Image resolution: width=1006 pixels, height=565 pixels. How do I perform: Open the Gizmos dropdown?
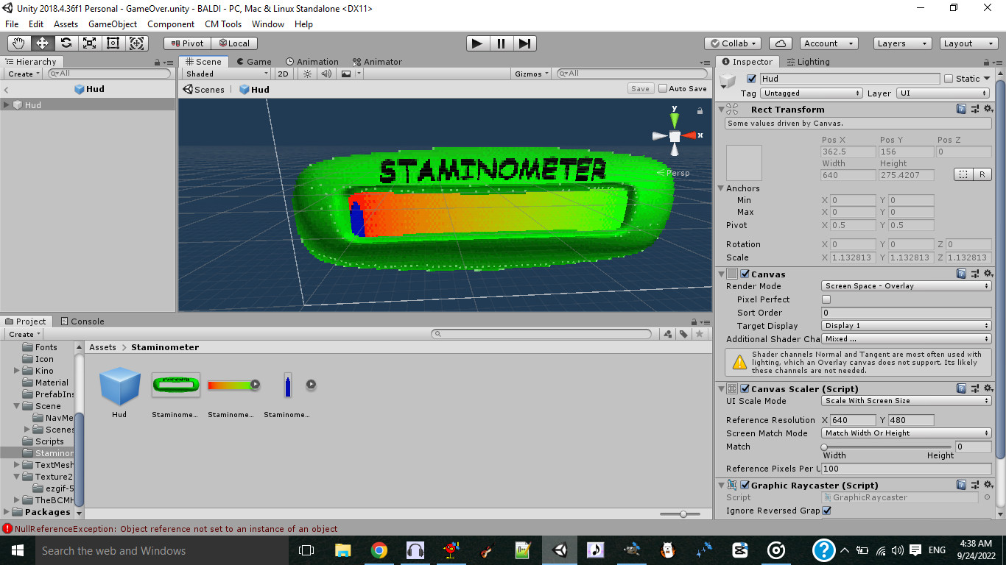(x=532, y=74)
